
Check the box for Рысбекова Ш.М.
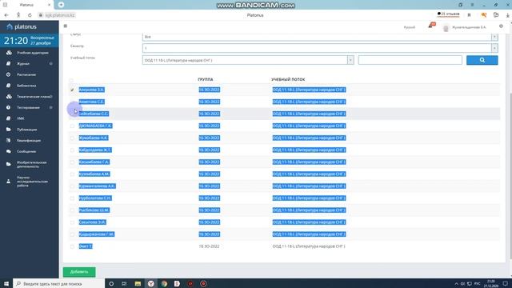(72, 210)
